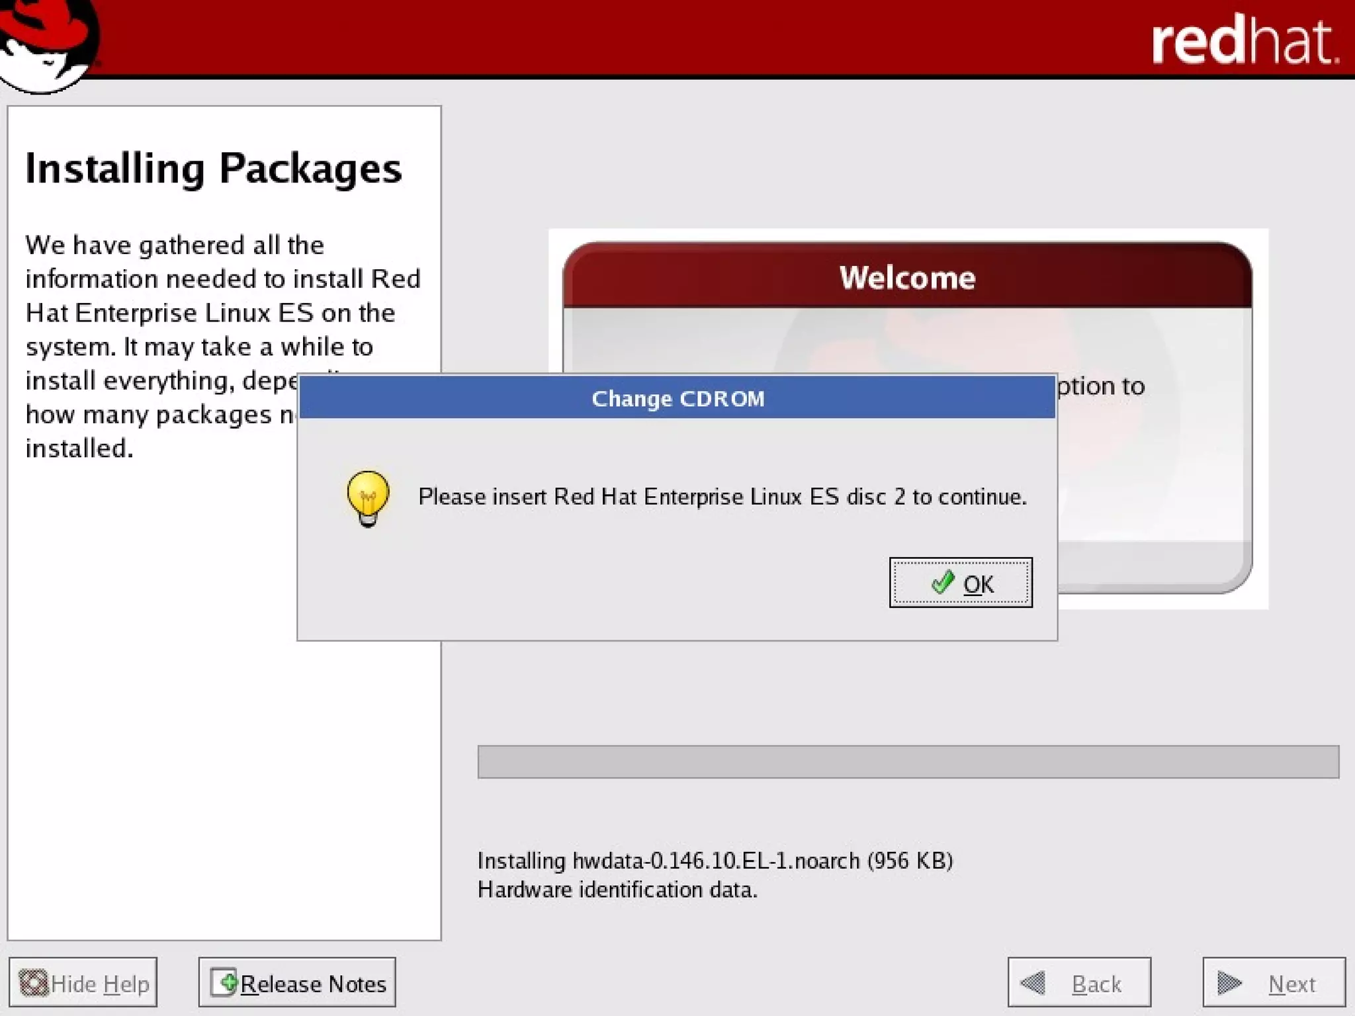
Task: Open the Release Notes
Action: tap(297, 982)
